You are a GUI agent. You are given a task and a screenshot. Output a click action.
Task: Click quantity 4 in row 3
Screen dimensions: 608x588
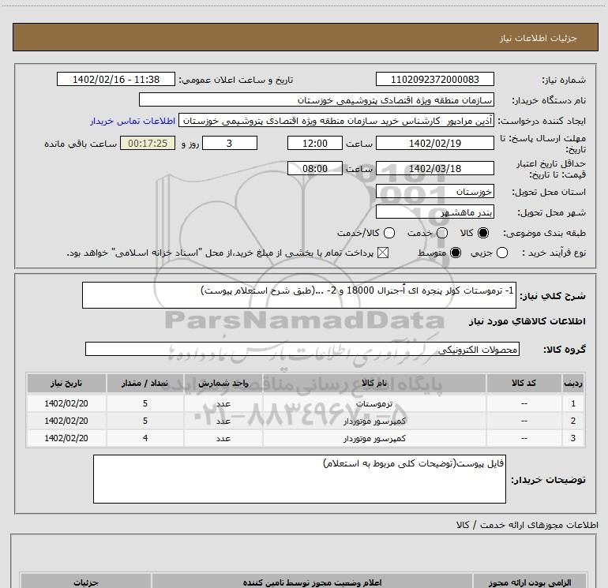pyautogui.click(x=145, y=438)
